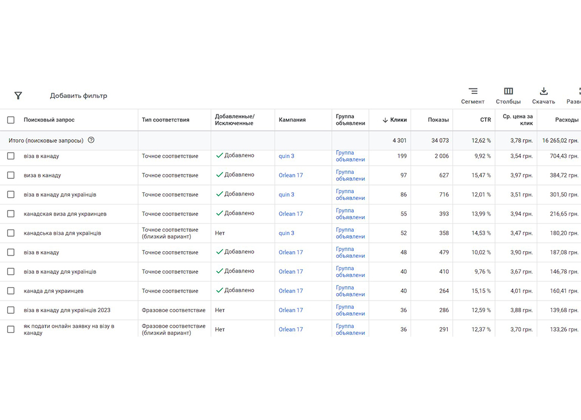Screen dimensions: 581x420
Task: Click Добавлено status in виза в канаду row
Action: point(235,174)
